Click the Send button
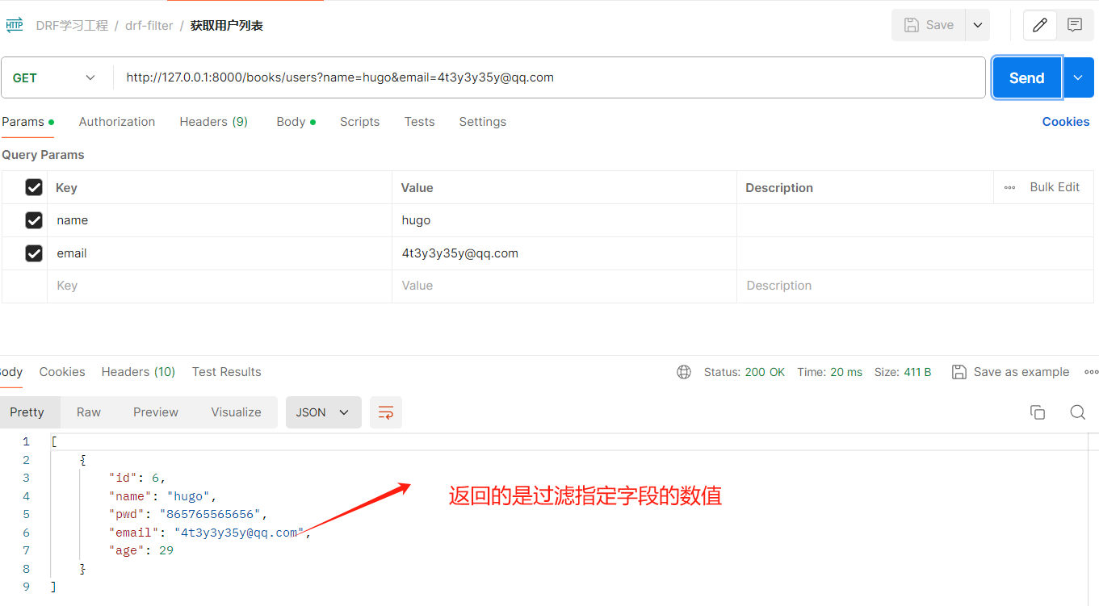 click(1027, 77)
